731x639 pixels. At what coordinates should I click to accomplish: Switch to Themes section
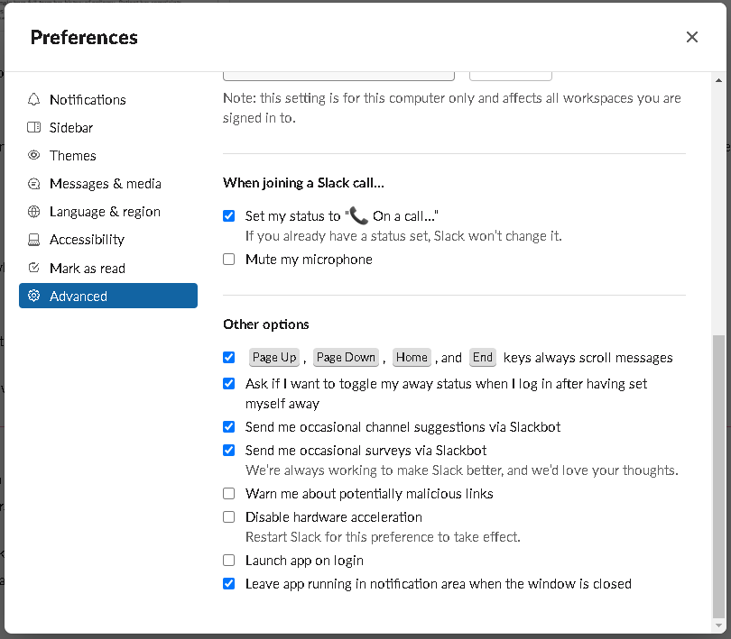[x=108, y=156]
